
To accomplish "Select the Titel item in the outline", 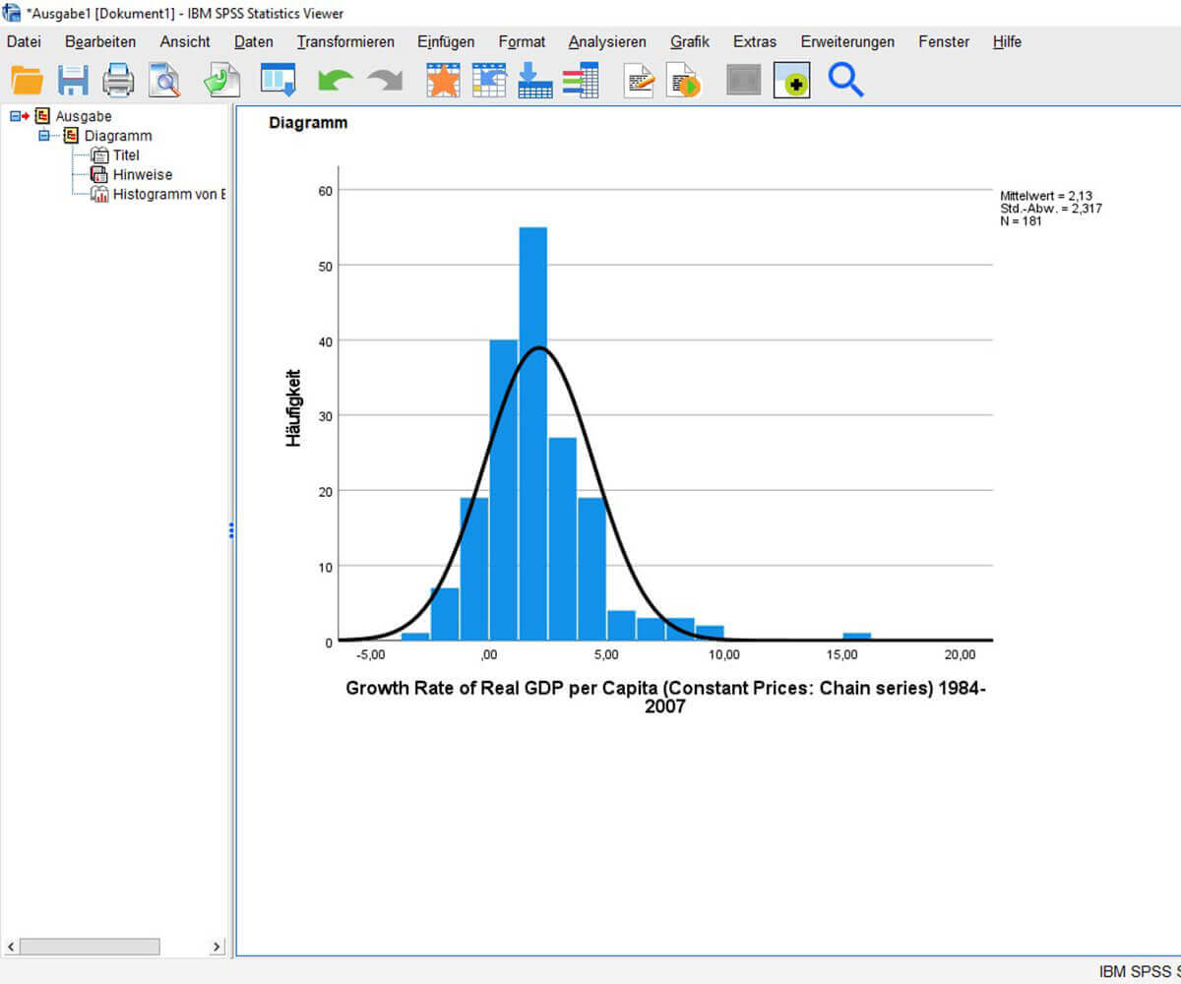I will click(126, 154).
